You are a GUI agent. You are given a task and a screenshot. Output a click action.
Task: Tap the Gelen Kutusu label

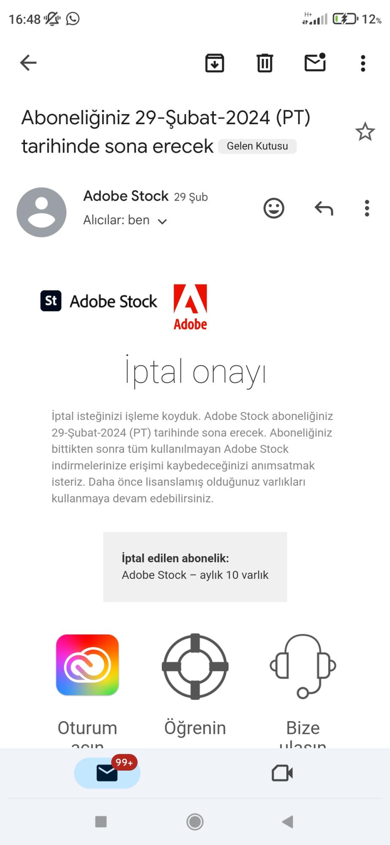point(257,146)
